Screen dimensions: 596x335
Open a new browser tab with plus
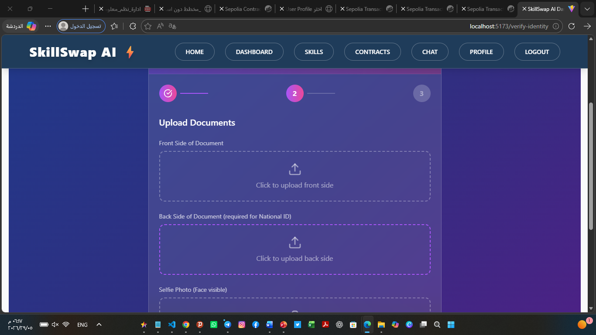pos(86,9)
